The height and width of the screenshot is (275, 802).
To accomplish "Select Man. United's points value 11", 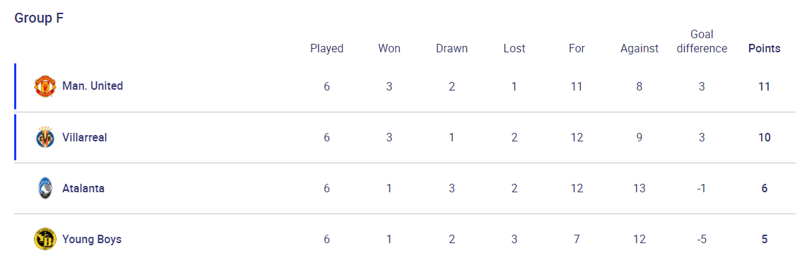I will click(x=764, y=86).
